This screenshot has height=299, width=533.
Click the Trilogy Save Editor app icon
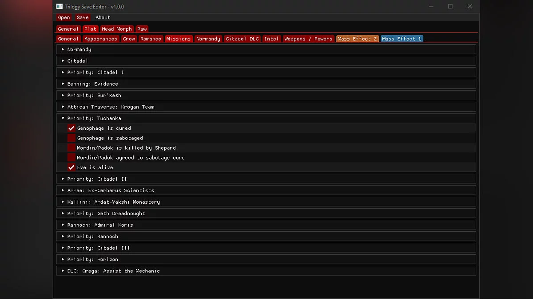[x=59, y=7]
